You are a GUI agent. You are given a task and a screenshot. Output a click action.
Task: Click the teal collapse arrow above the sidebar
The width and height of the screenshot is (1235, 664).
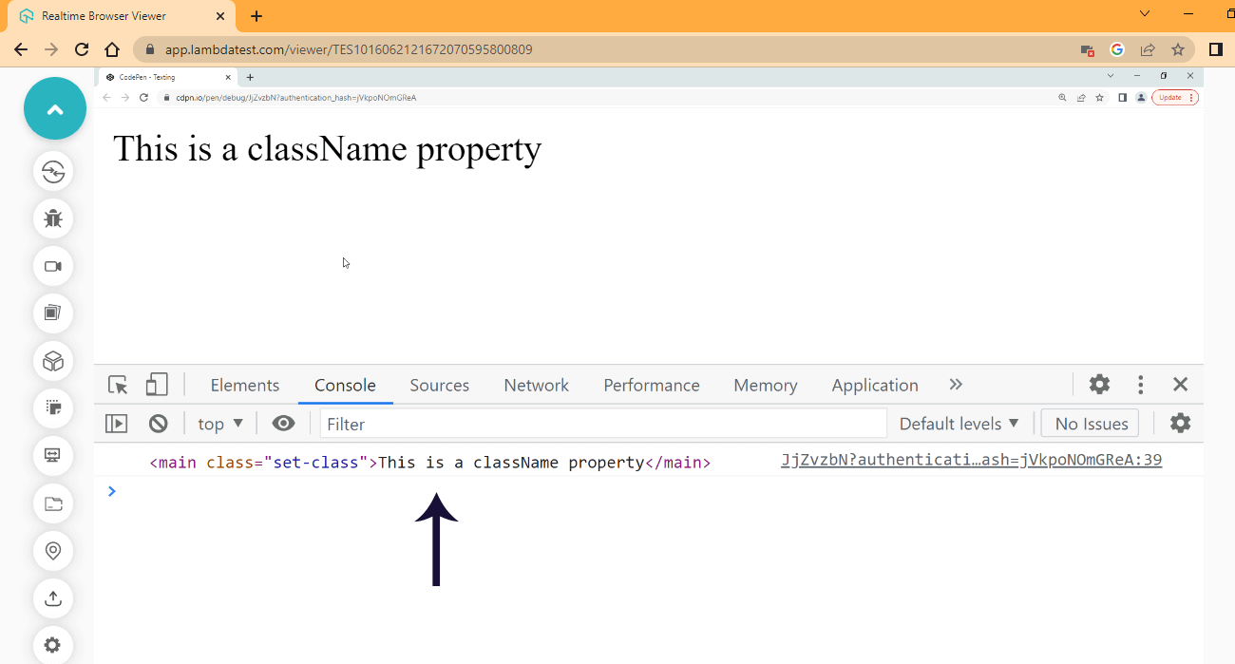pos(54,107)
